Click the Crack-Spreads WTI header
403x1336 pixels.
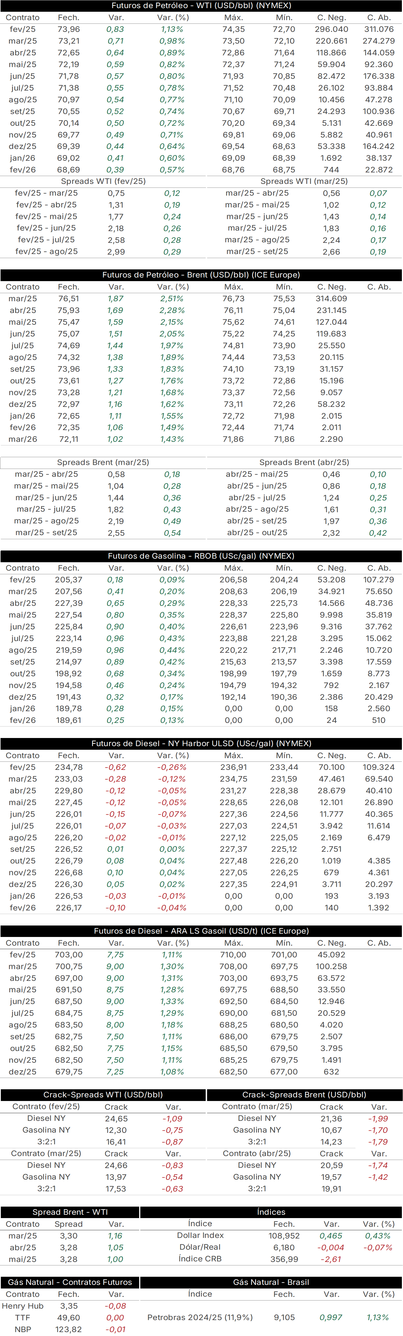click(103, 1095)
